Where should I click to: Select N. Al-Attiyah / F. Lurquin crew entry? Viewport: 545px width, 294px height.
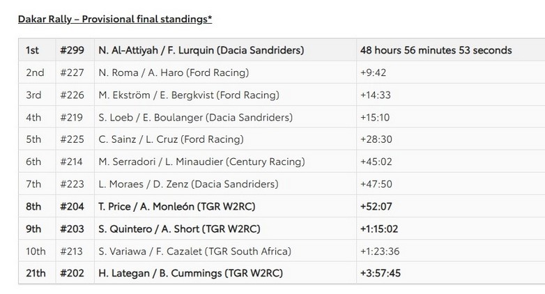201,50
